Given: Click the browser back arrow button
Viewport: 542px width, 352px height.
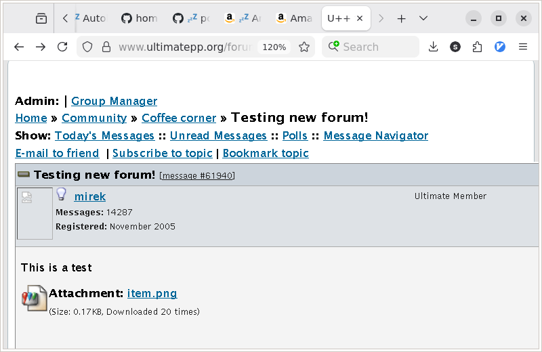Looking at the screenshot, I should click(x=19, y=47).
